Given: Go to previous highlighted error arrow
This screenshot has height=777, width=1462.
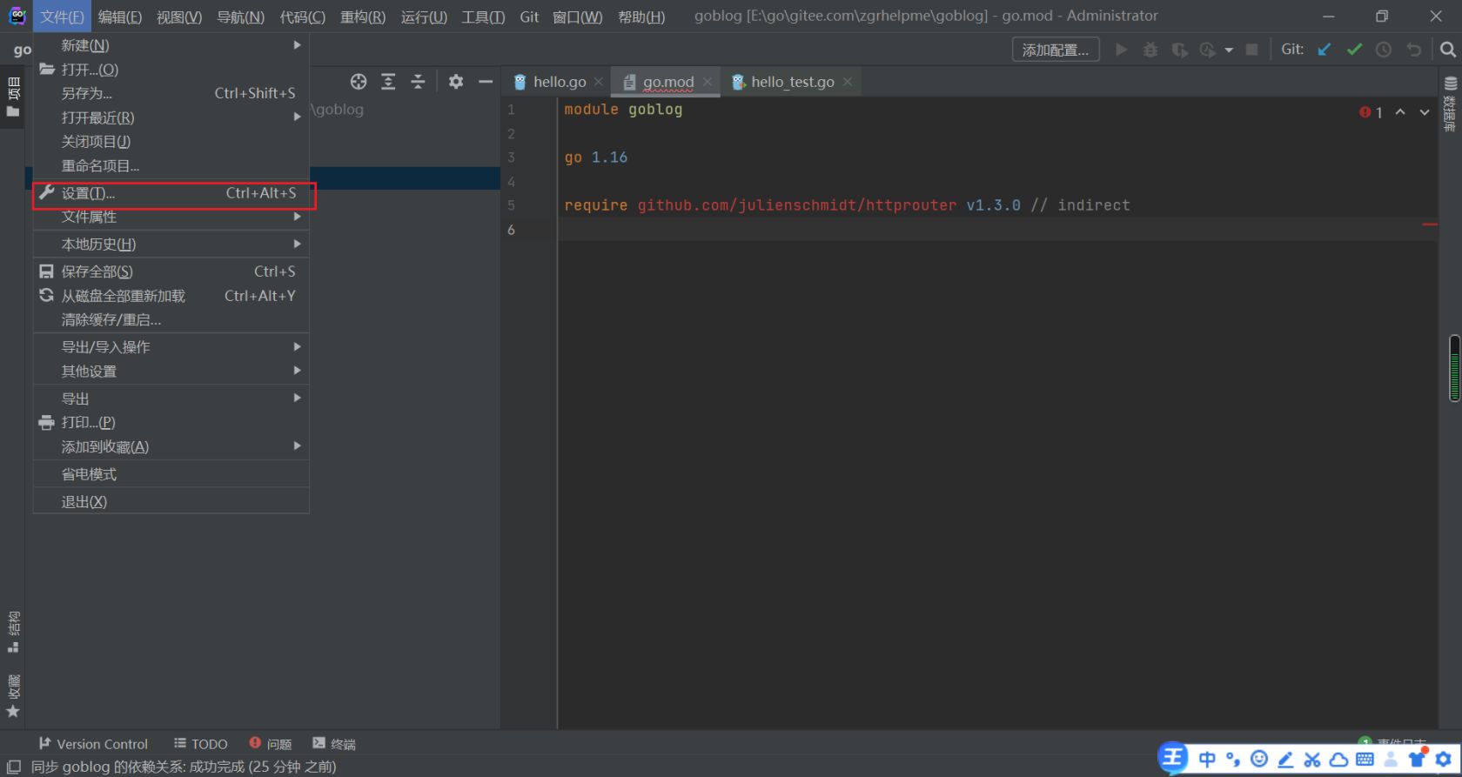Looking at the screenshot, I should click(x=1400, y=112).
